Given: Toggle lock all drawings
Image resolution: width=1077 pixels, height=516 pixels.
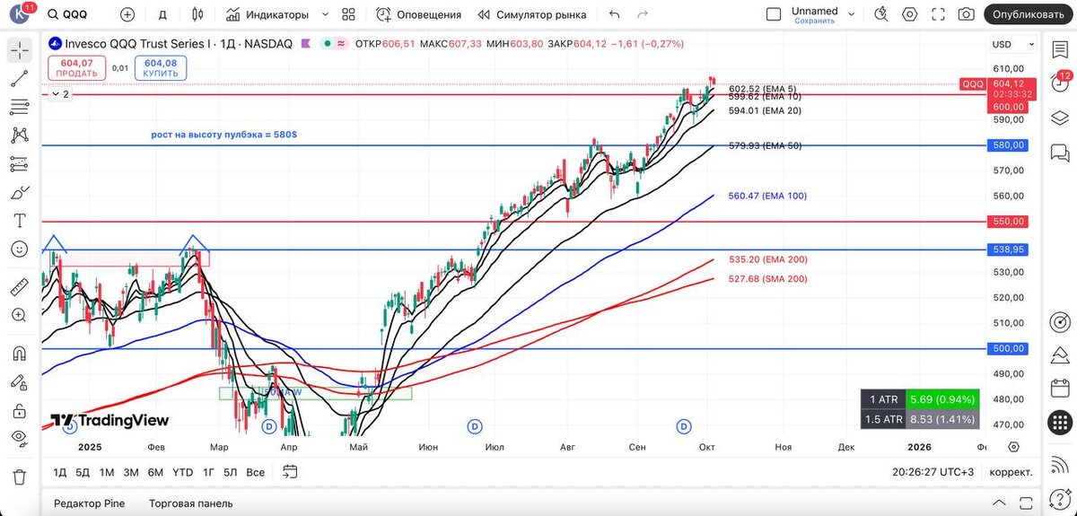Looking at the screenshot, I should pos(19,410).
